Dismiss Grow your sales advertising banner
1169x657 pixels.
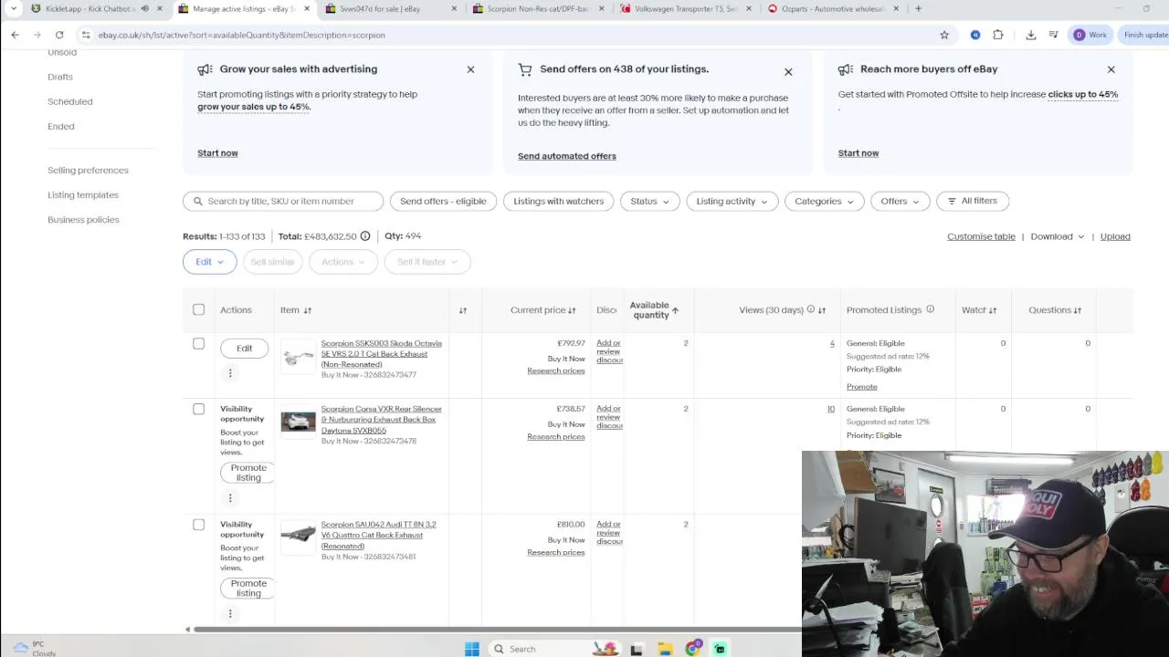(x=470, y=69)
